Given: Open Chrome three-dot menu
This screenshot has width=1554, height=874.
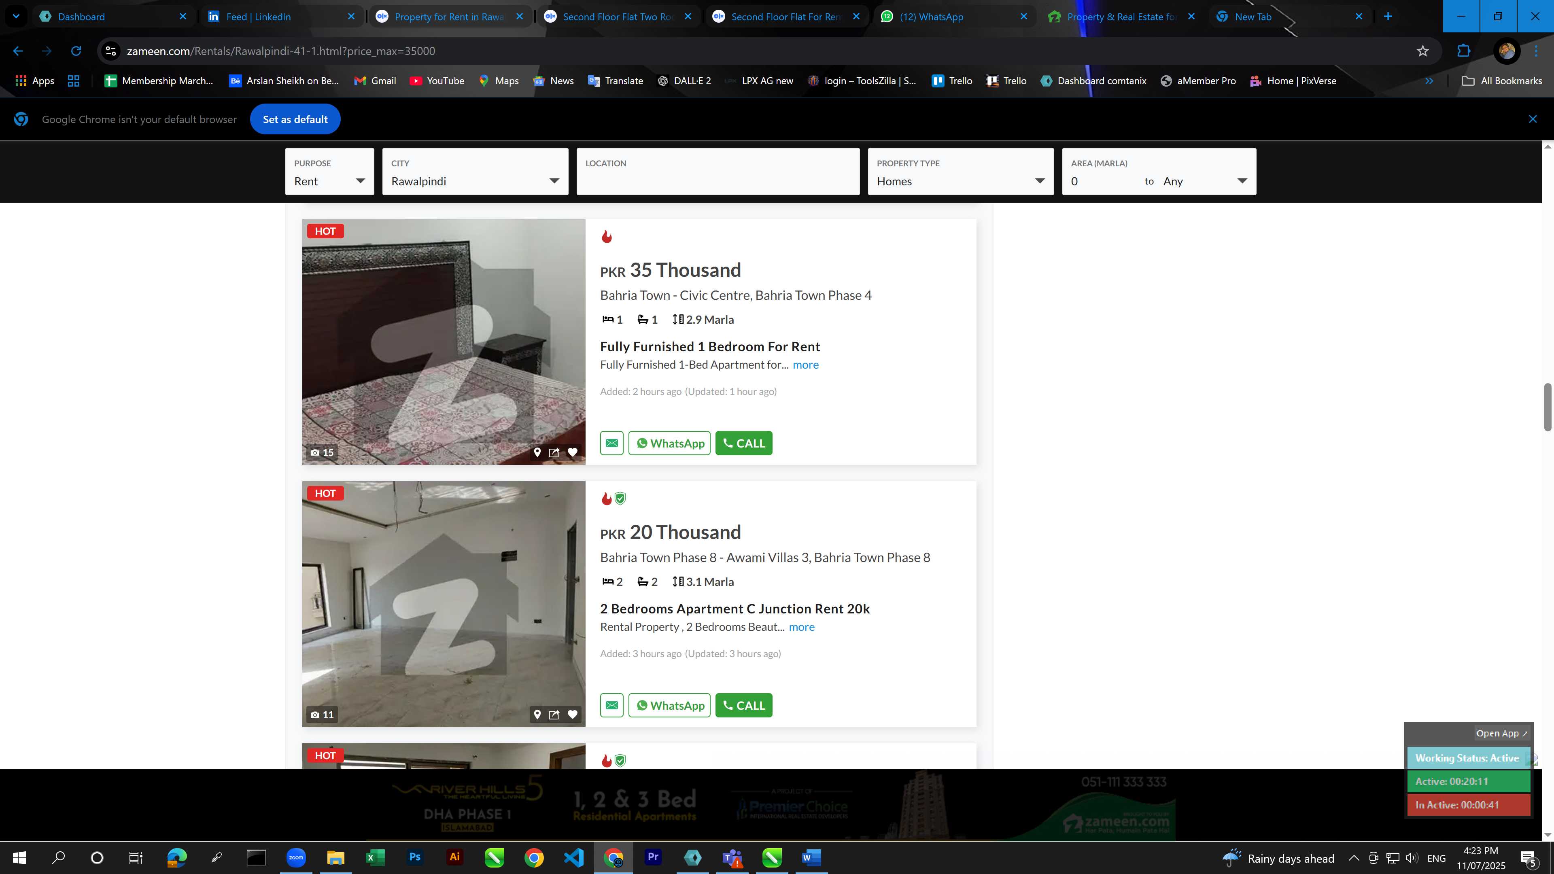Looking at the screenshot, I should pos(1536,51).
